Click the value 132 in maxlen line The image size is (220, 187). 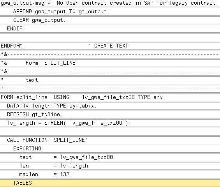pos(65,175)
